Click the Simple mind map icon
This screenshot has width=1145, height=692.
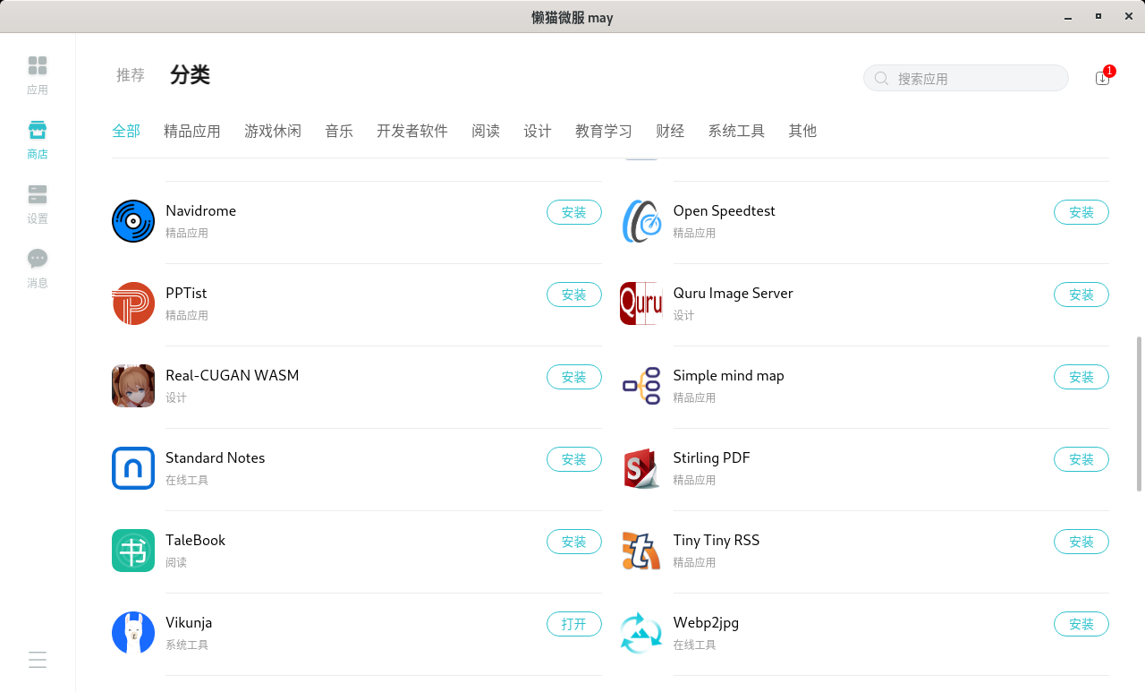[x=640, y=386]
